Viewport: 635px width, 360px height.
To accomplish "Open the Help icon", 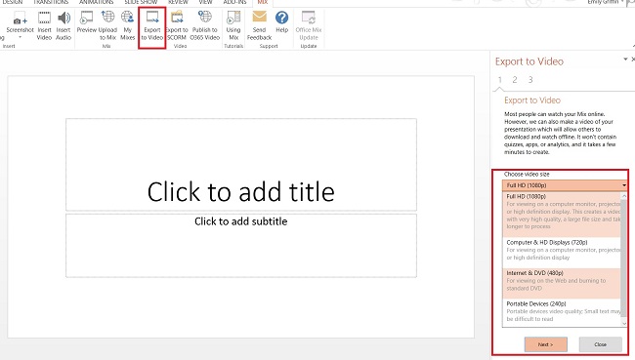I will (282, 19).
